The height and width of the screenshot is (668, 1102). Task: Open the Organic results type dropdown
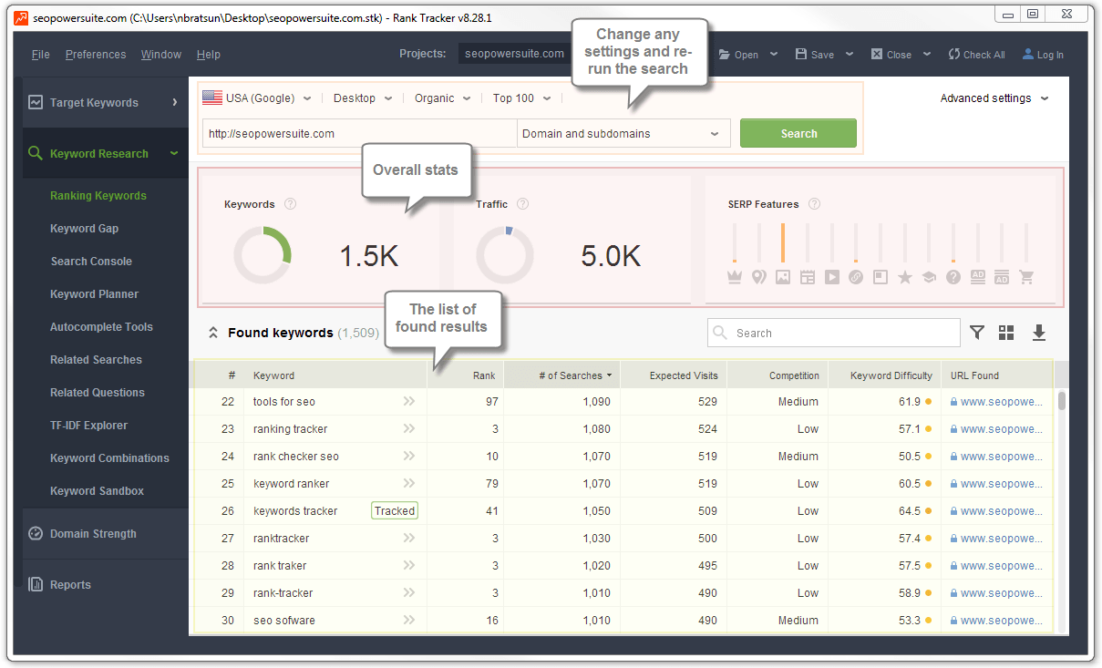pos(443,98)
